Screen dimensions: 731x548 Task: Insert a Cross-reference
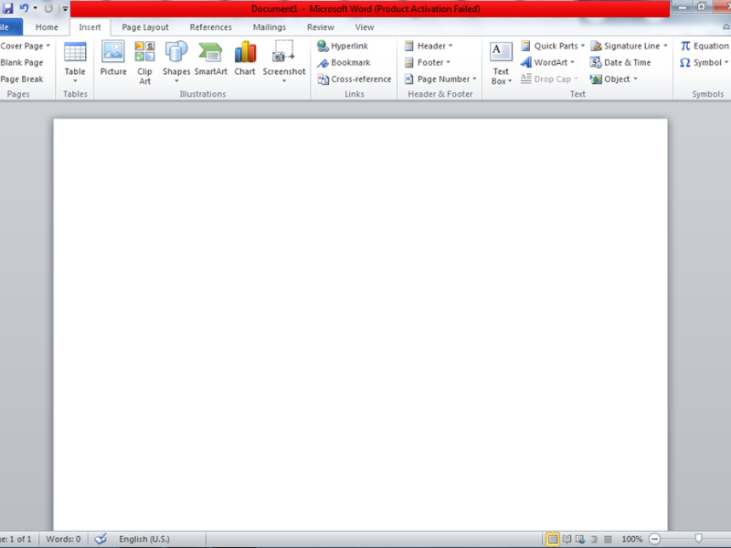tap(355, 79)
